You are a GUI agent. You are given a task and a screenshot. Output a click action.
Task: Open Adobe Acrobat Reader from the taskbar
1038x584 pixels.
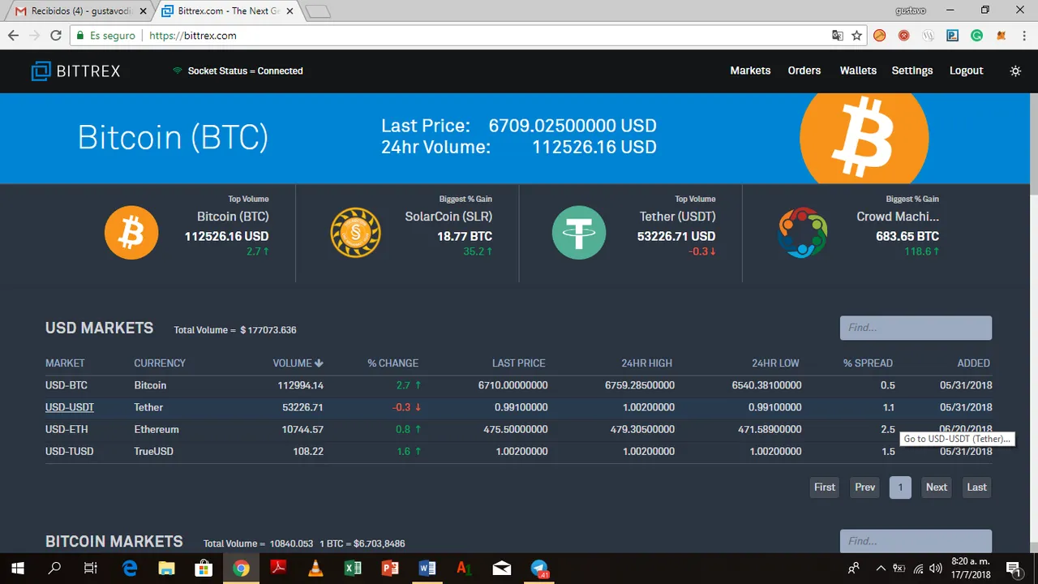pyautogui.click(x=278, y=569)
